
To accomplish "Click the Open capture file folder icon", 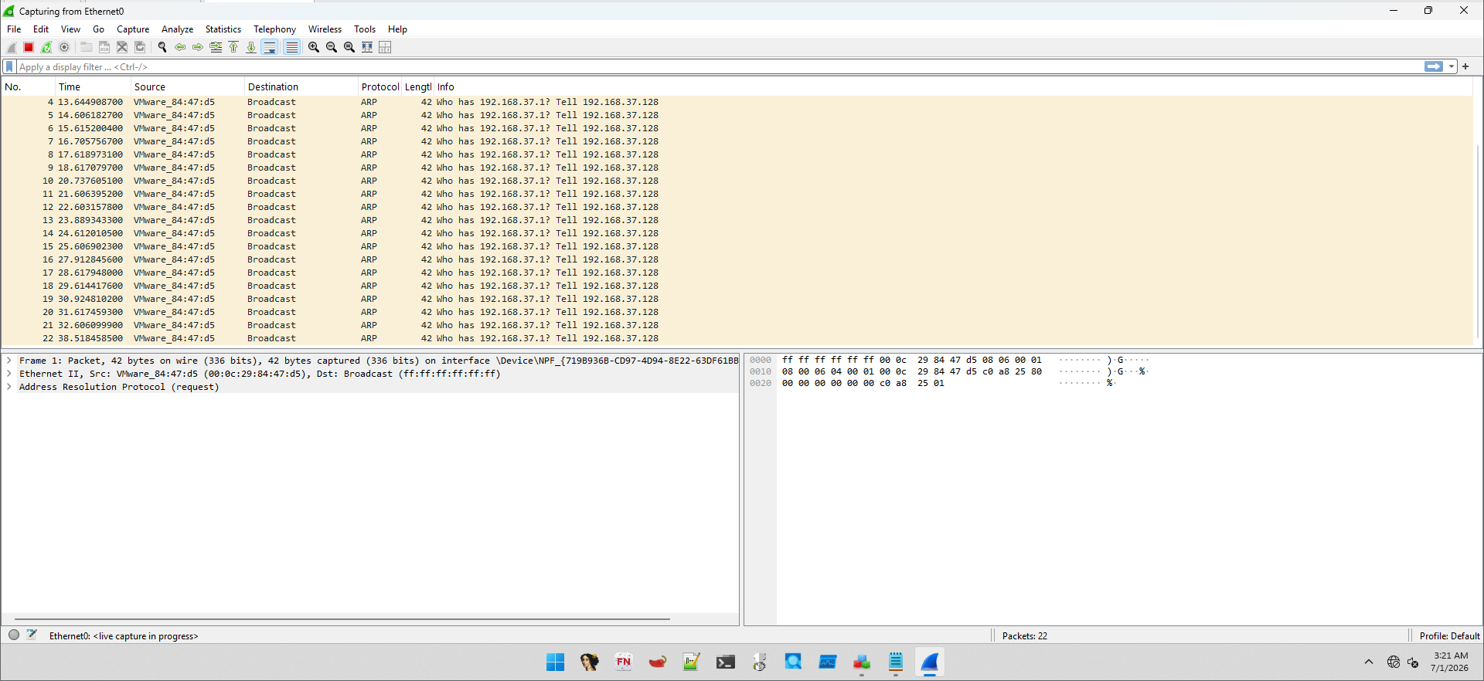I will pos(87,47).
